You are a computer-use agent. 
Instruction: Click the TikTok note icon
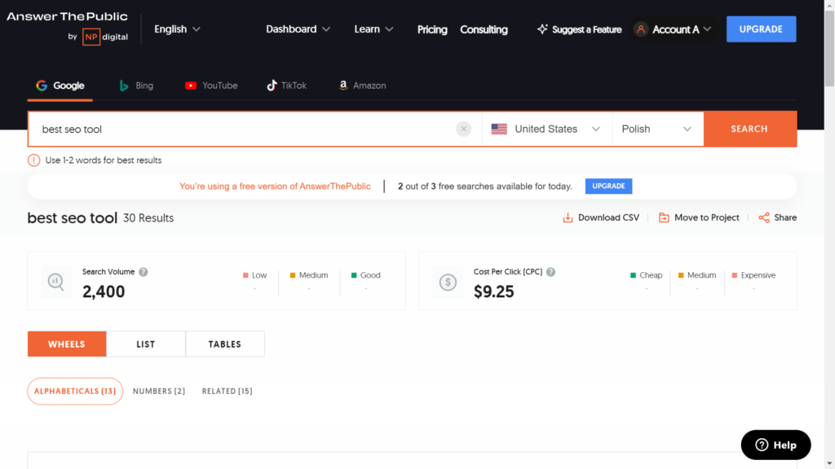[272, 85]
